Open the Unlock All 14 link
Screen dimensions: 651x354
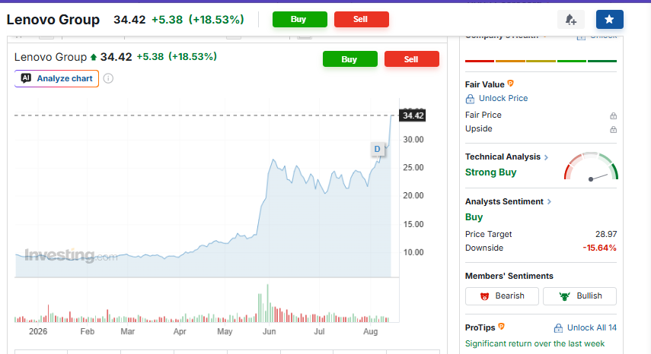coord(586,328)
